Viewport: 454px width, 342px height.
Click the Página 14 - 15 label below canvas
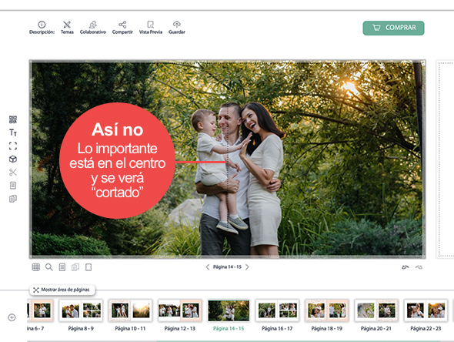coord(227,267)
